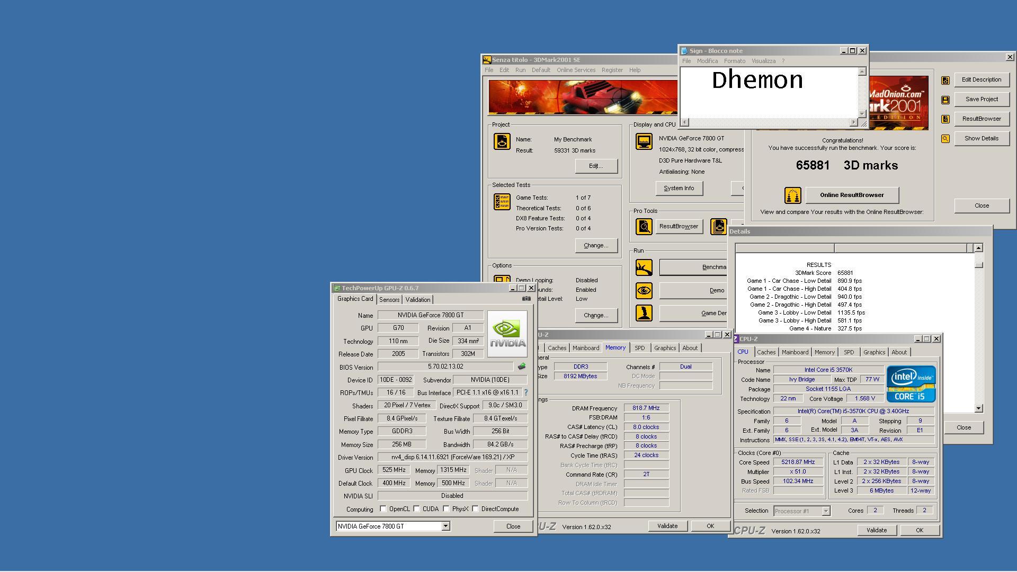Open the CPU-Z Processor #1 selection dropdown
1017x572 pixels.
[825, 511]
